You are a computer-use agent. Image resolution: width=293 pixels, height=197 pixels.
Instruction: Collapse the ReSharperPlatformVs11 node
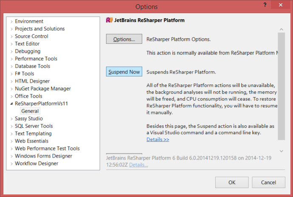pyautogui.click(x=11, y=104)
